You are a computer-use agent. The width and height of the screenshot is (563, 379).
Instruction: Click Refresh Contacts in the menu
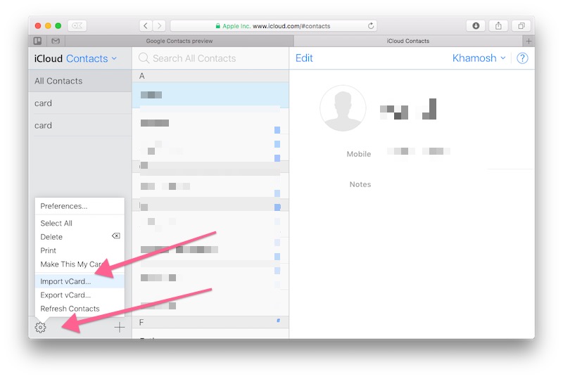click(x=70, y=309)
